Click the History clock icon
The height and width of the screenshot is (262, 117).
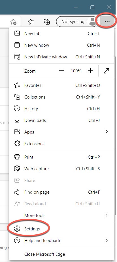click(x=17, y=109)
